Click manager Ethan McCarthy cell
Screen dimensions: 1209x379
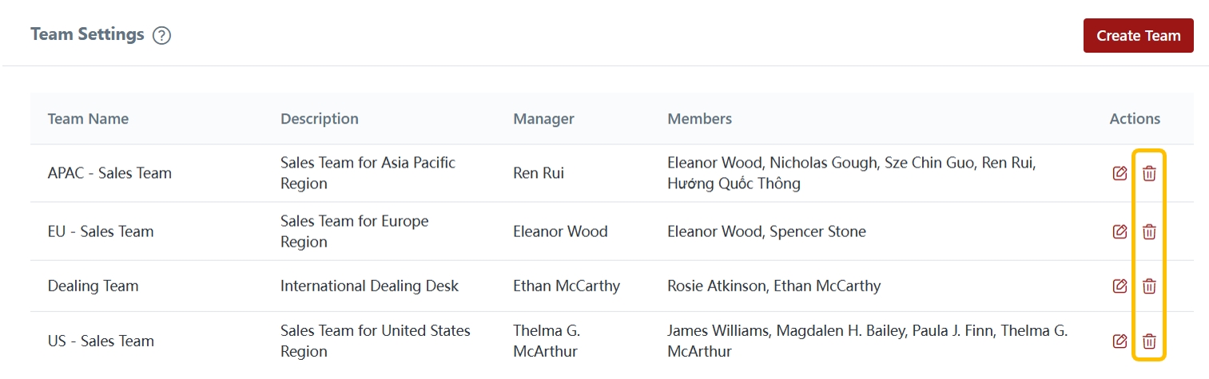pos(566,286)
